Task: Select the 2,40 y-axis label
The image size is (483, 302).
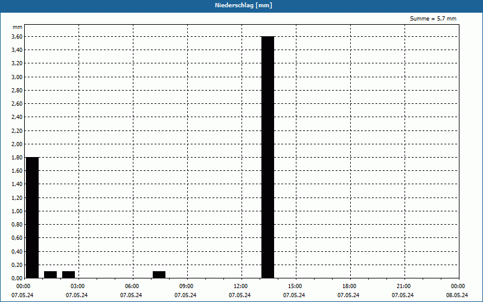Action: [x=17, y=117]
